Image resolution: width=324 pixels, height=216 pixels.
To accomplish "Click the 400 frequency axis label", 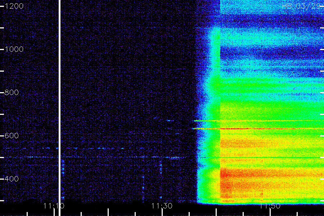I will 12,179.
